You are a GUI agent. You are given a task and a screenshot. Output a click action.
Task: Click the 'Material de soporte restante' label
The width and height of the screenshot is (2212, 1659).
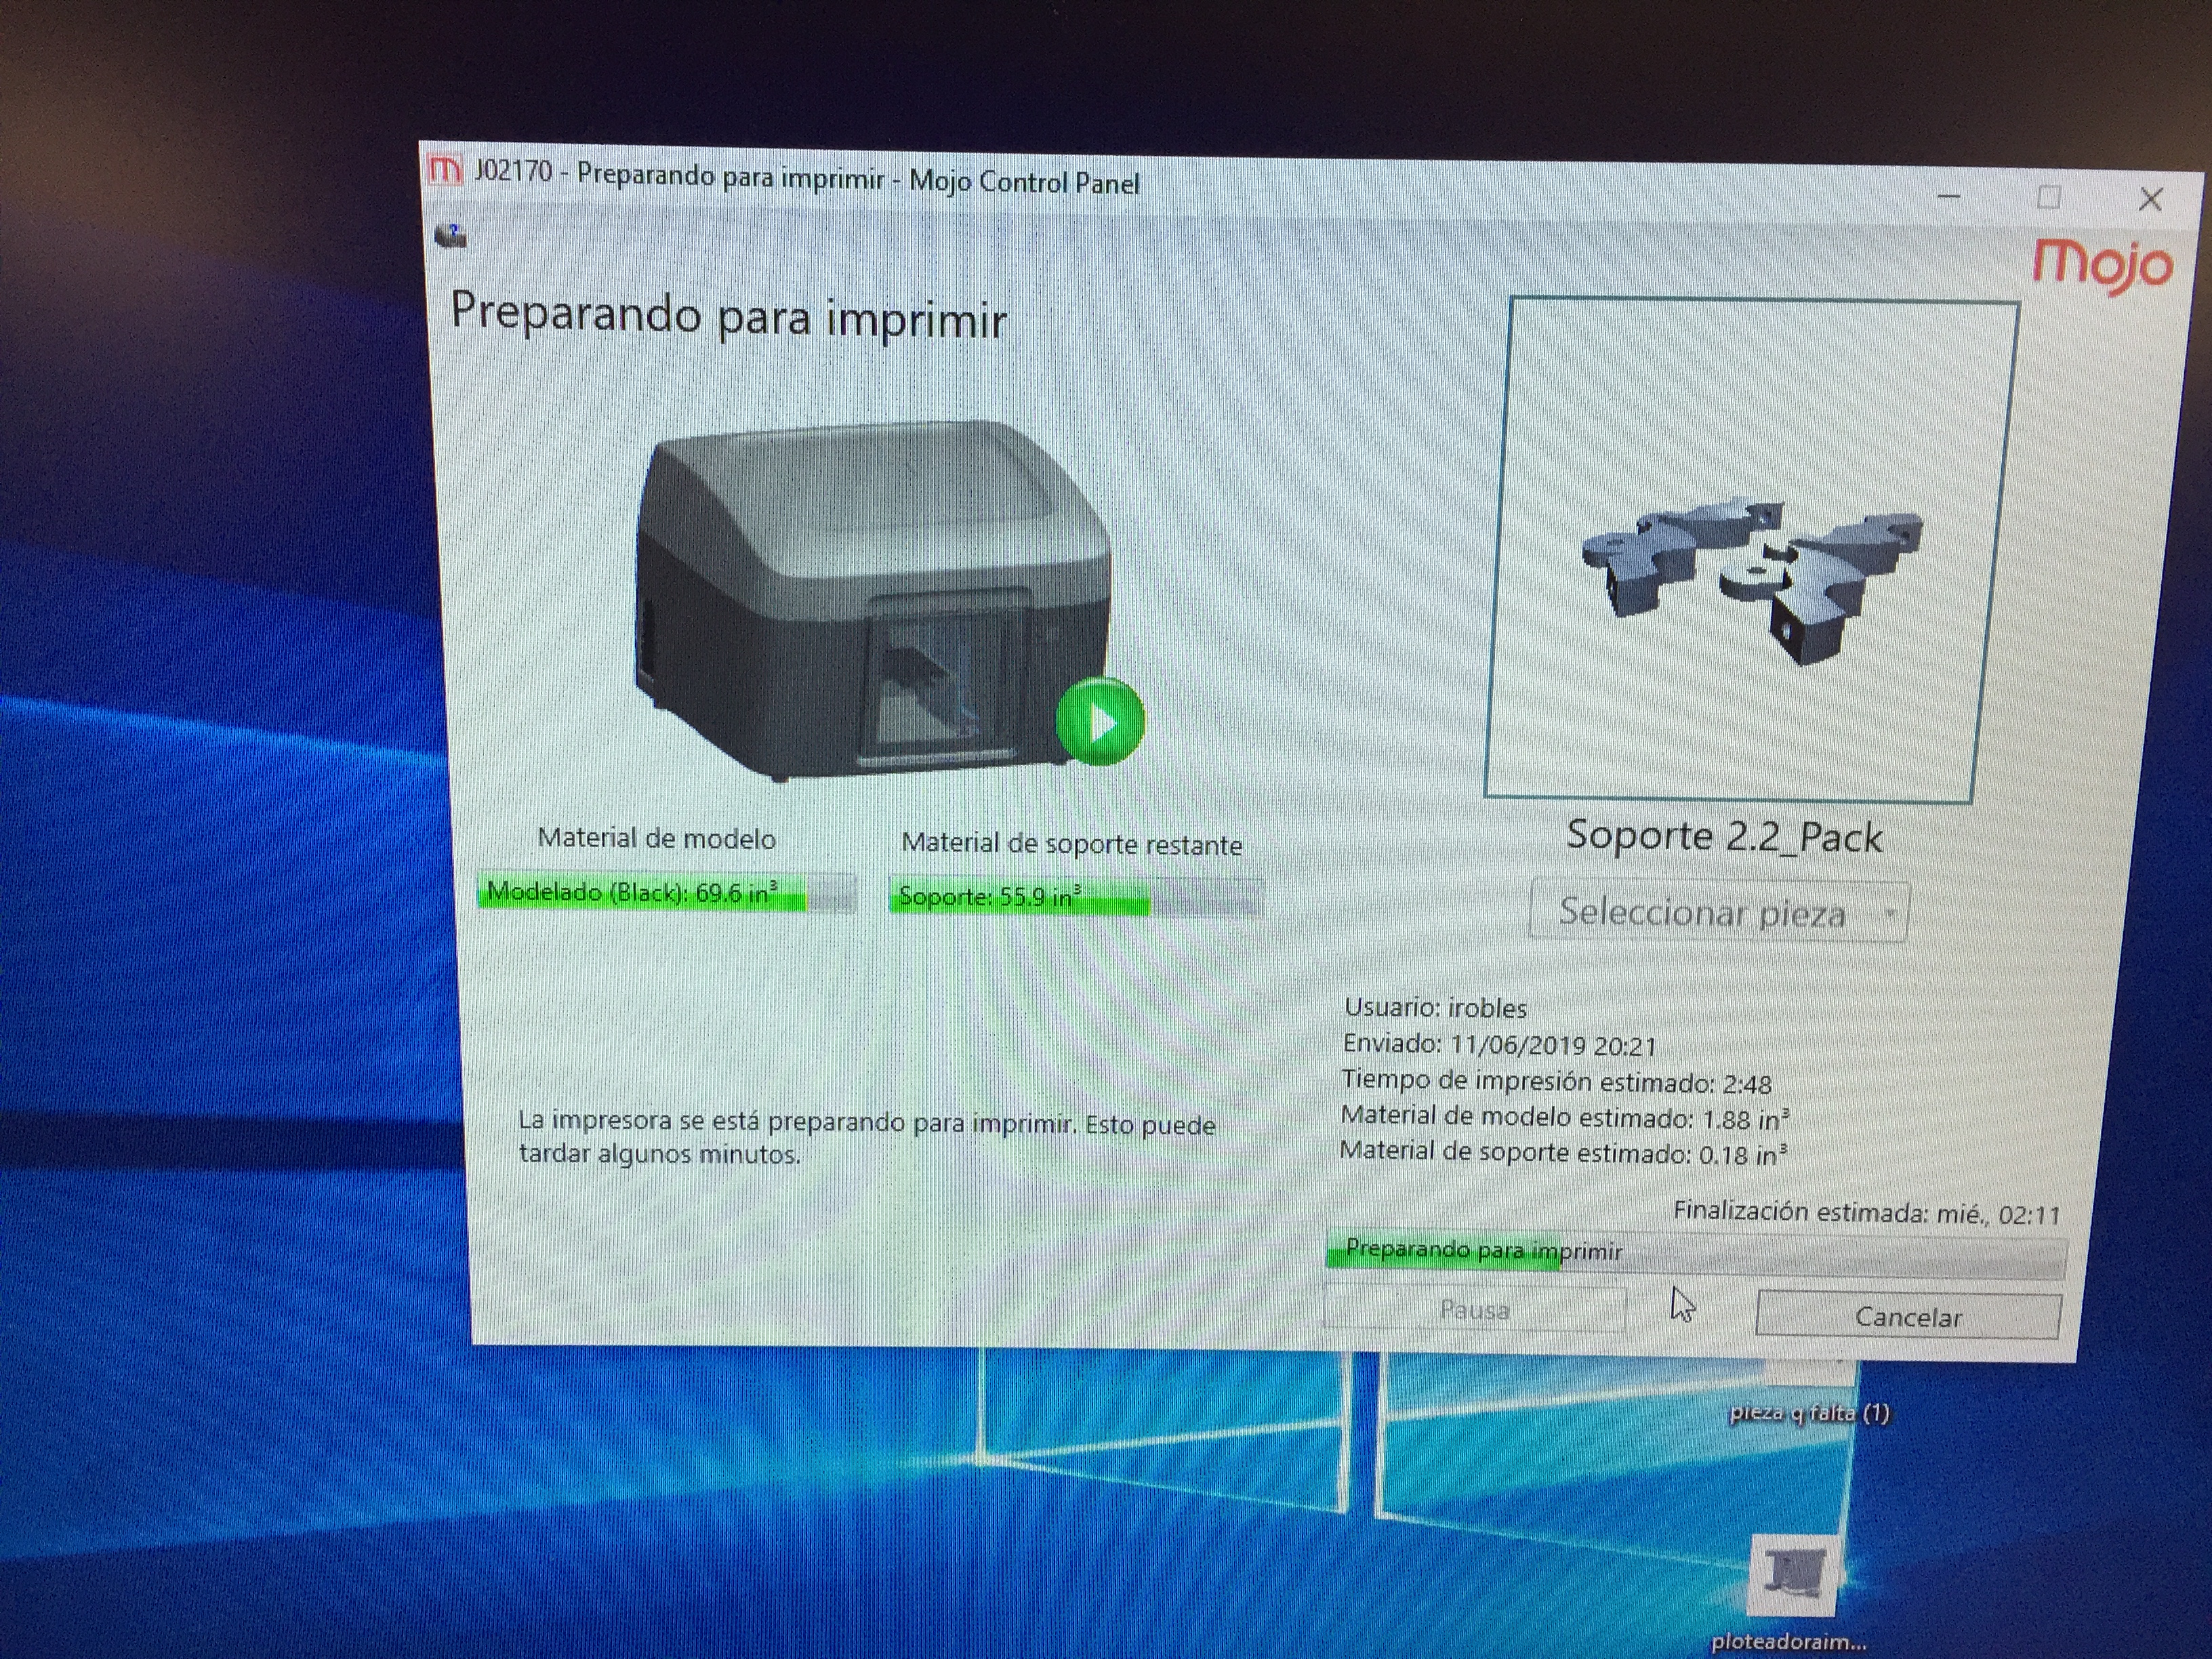pyautogui.click(x=1071, y=844)
